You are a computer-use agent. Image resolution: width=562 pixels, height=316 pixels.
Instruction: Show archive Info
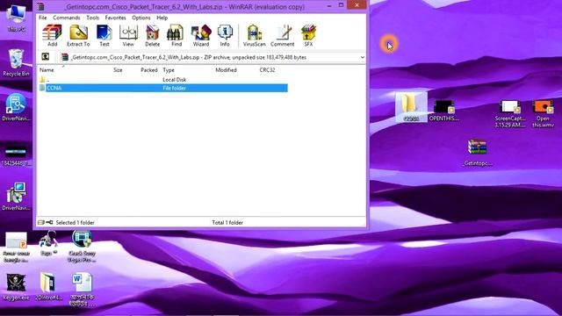click(x=225, y=35)
